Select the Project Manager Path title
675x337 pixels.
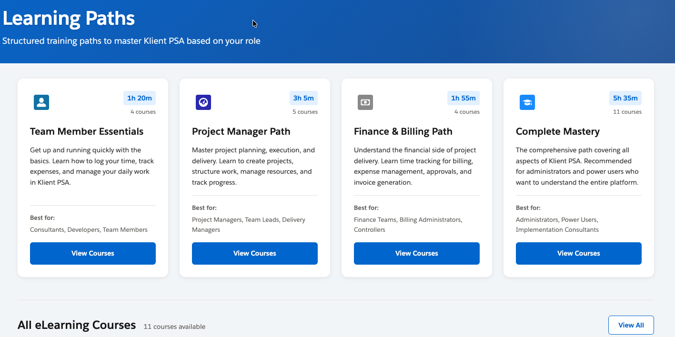[241, 131]
